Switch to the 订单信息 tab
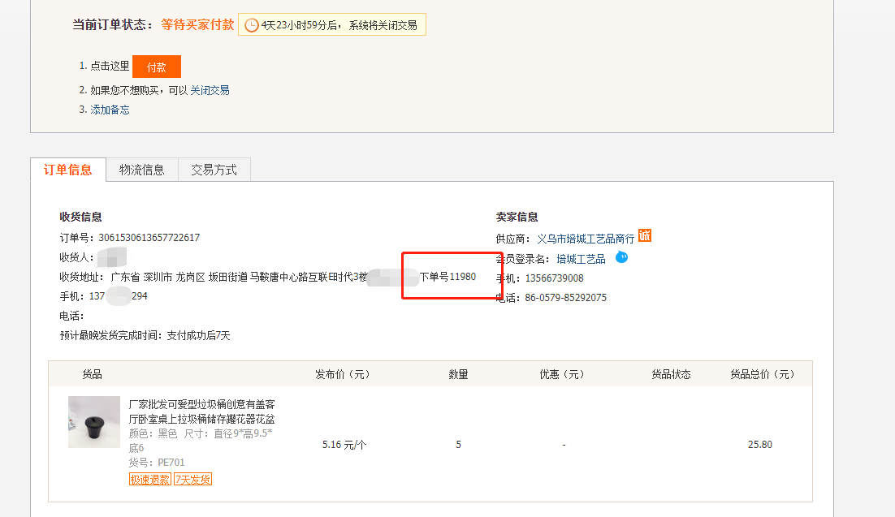The width and height of the screenshot is (895, 517). coord(68,170)
